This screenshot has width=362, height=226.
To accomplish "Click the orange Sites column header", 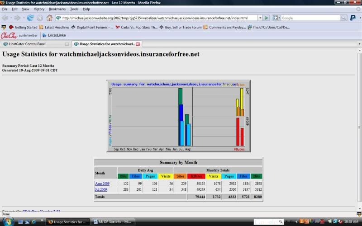I will [x=180, y=176].
